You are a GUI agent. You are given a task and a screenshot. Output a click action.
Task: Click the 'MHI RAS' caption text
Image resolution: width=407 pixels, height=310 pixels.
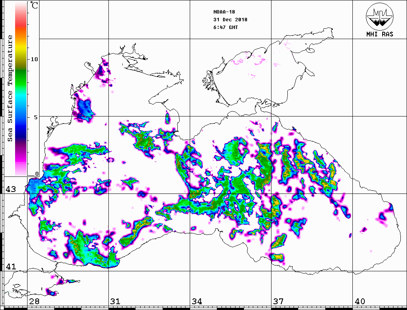[380, 34]
